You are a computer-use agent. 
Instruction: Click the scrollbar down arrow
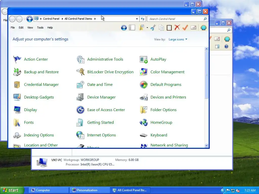206,145
